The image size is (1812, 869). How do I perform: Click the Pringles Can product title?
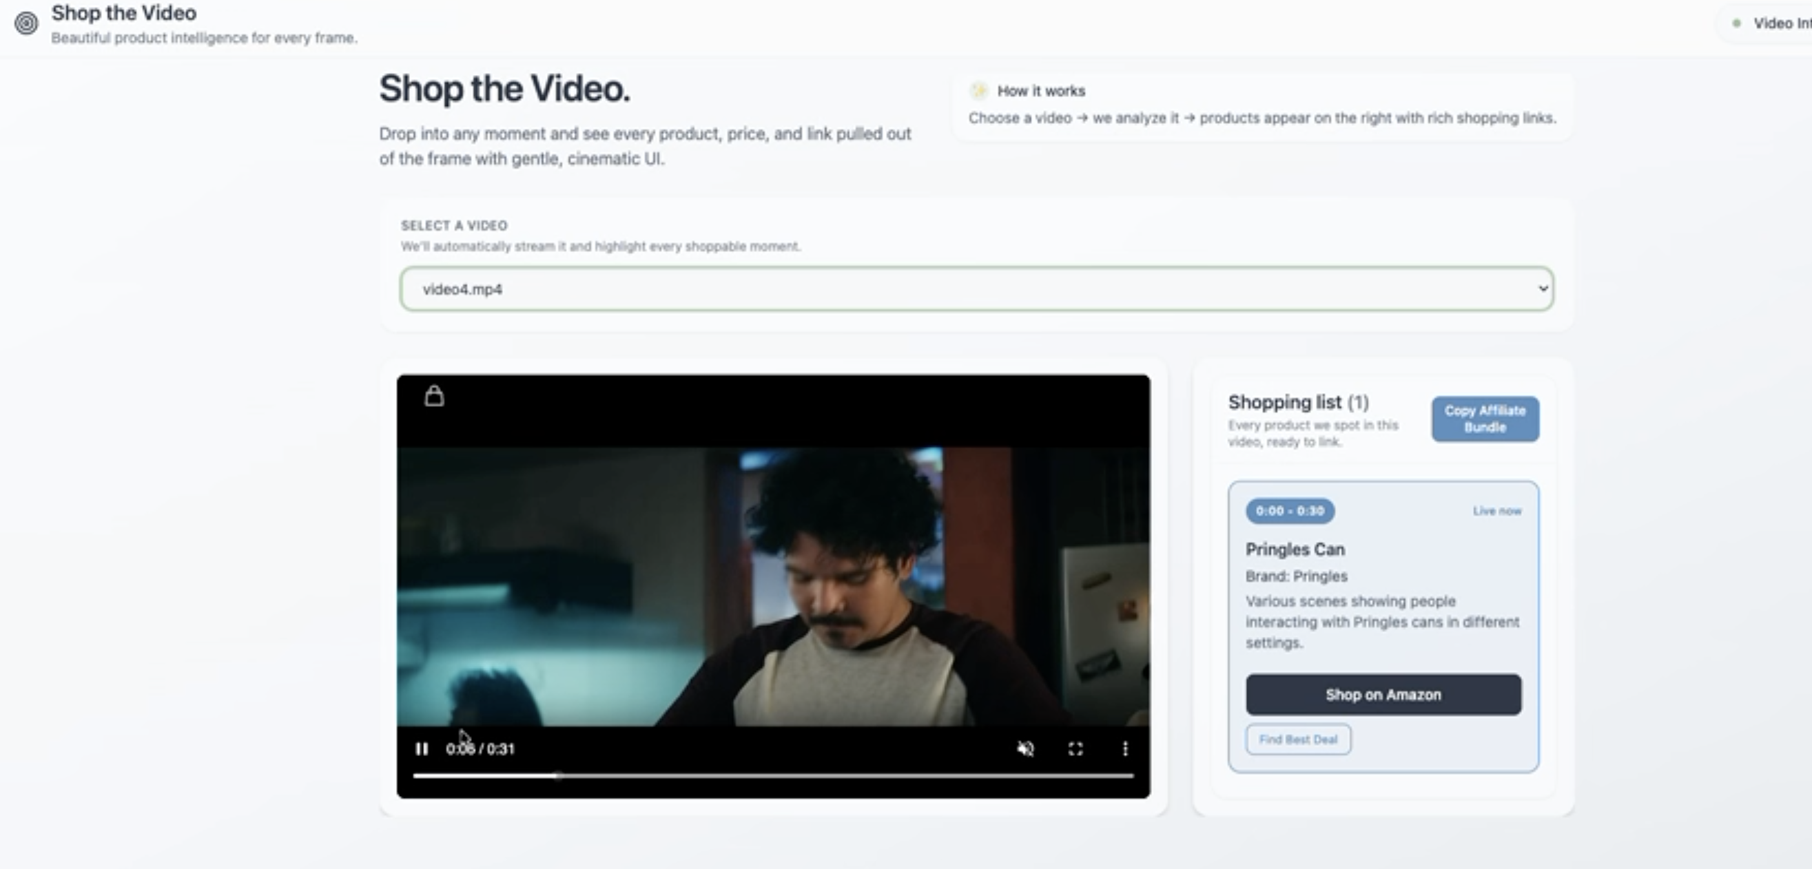[1295, 549]
